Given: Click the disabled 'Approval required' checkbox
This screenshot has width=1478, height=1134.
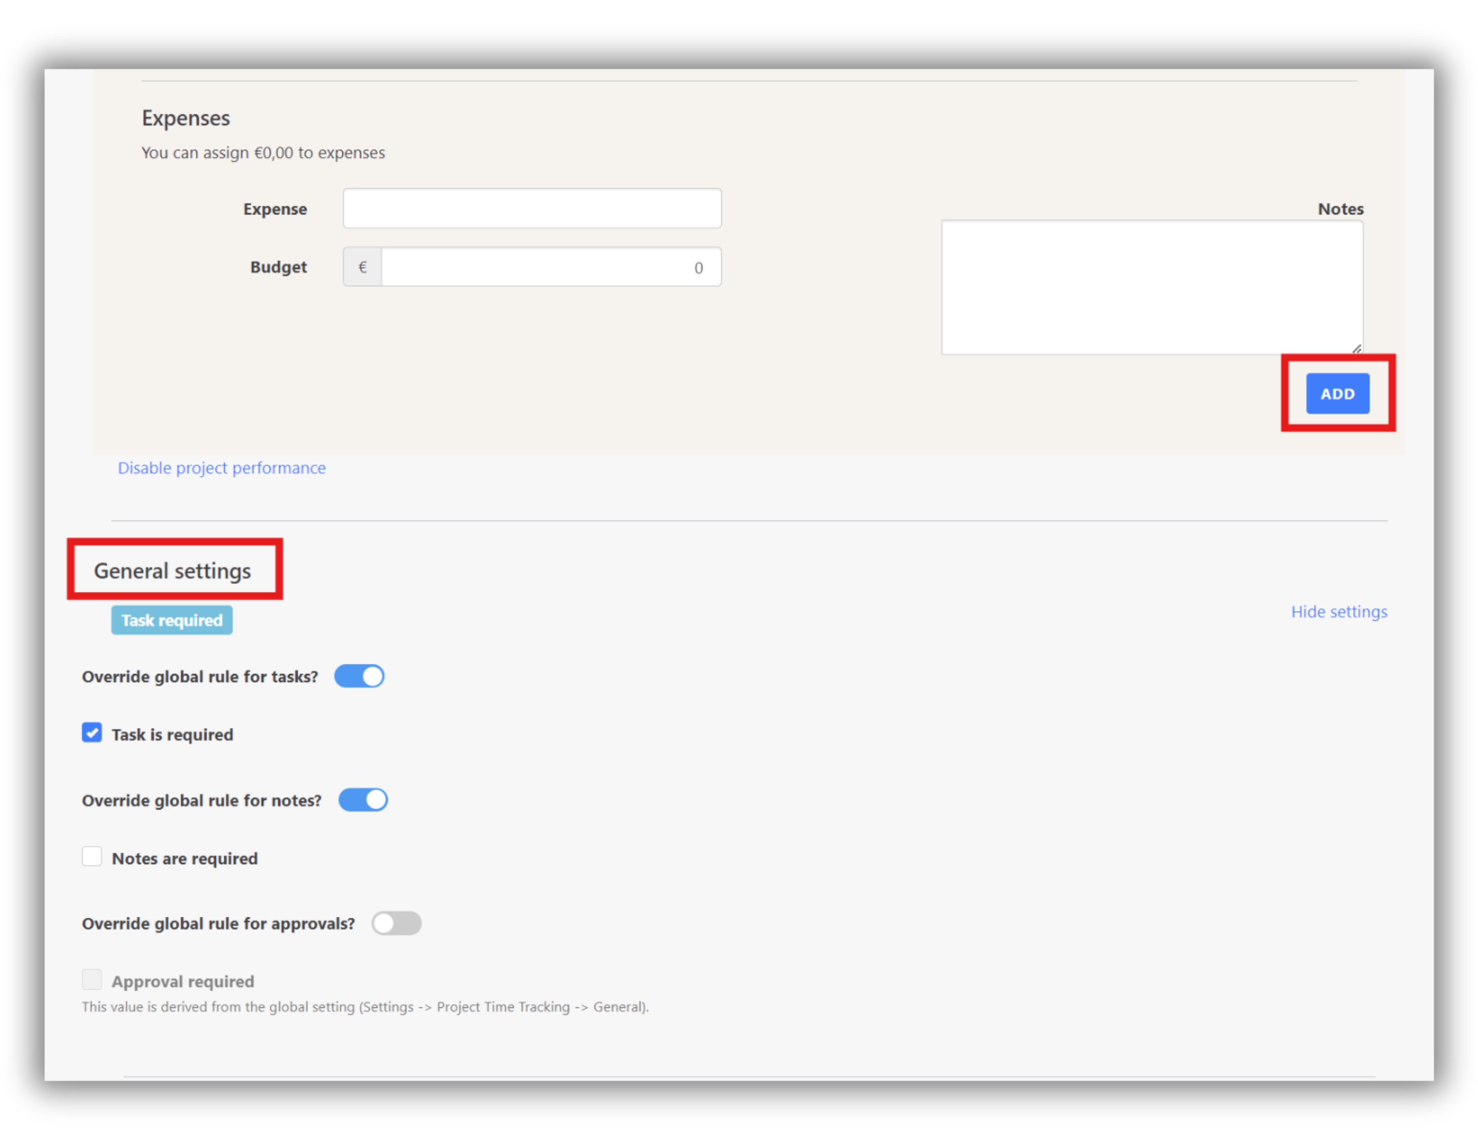Looking at the screenshot, I should [92, 980].
